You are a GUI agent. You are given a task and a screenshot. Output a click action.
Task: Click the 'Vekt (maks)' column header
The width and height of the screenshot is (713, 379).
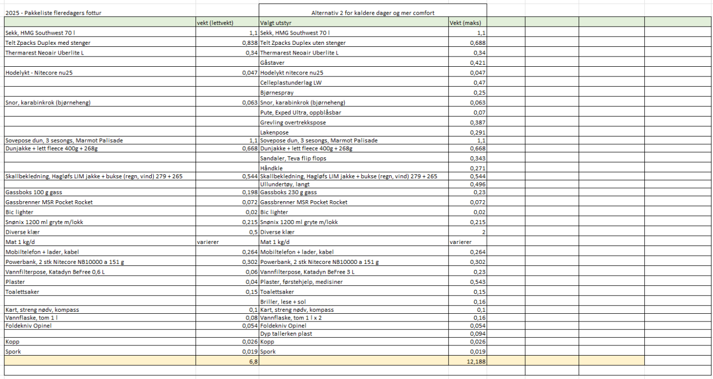pyautogui.click(x=468, y=22)
